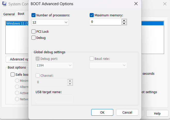Viewport: 170px width, 120px height.
Task: Switch to the General tab
Action: (x=9, y=14)
